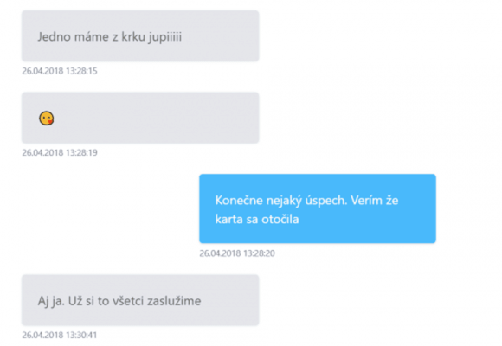Click the word "otočila" in the blue bubble
Viewport: 502px width, 346px height.
(x=280, y=219)
